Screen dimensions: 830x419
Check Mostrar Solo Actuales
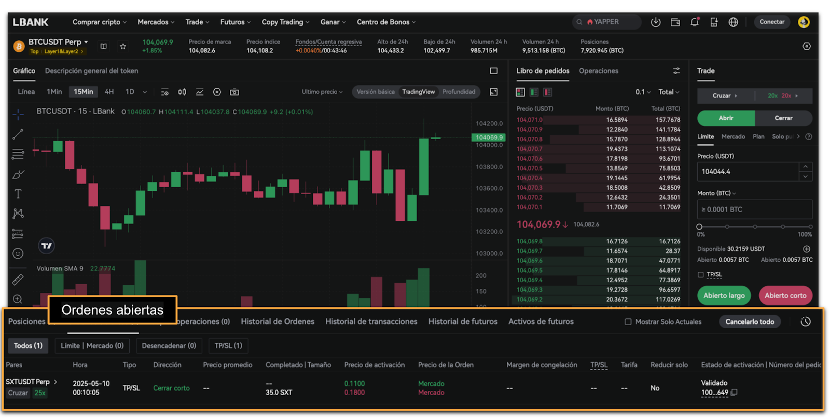(628, 322)
